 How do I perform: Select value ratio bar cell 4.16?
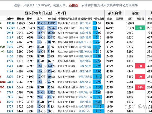[99, 111]
